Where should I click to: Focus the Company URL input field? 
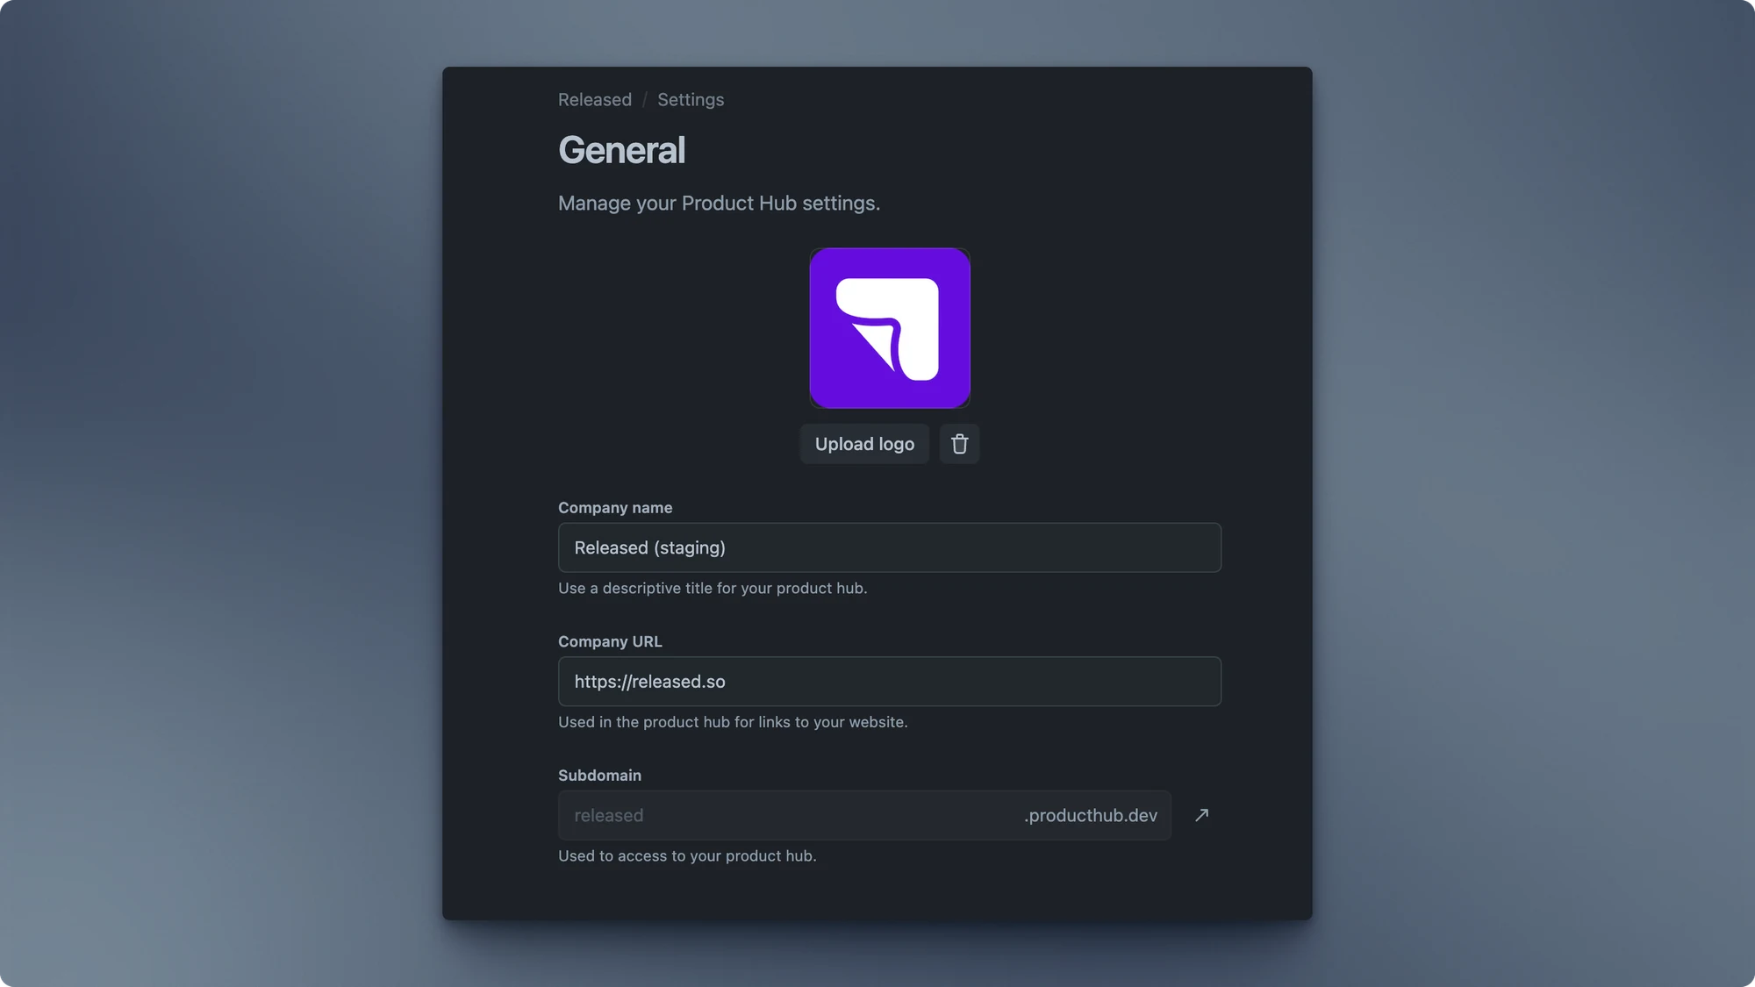pyautogui.click(x=890, y=682)
